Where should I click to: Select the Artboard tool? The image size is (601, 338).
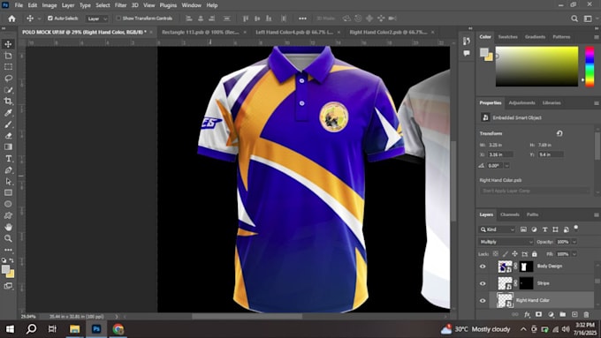point(8,56)
